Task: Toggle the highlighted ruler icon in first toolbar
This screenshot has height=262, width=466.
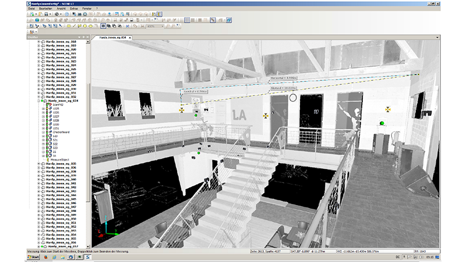Action: point(159,14)
